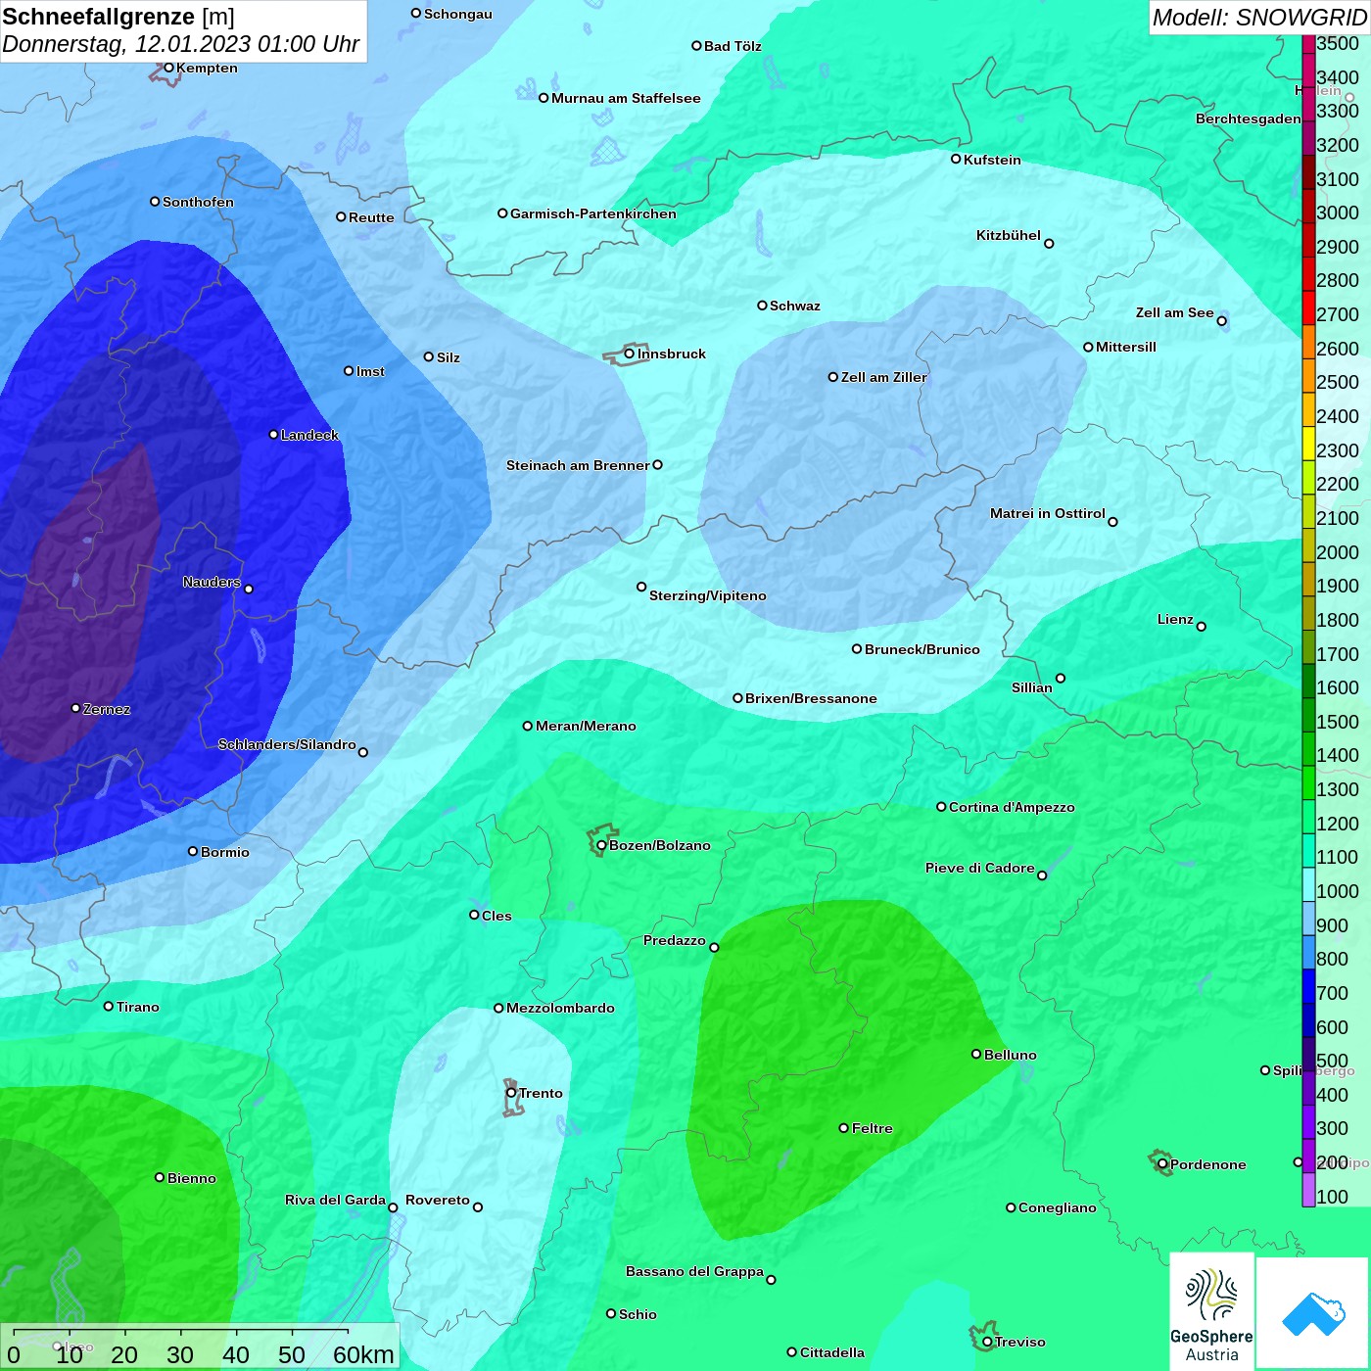Pick the Pordenone city marker circle

1162,1163
